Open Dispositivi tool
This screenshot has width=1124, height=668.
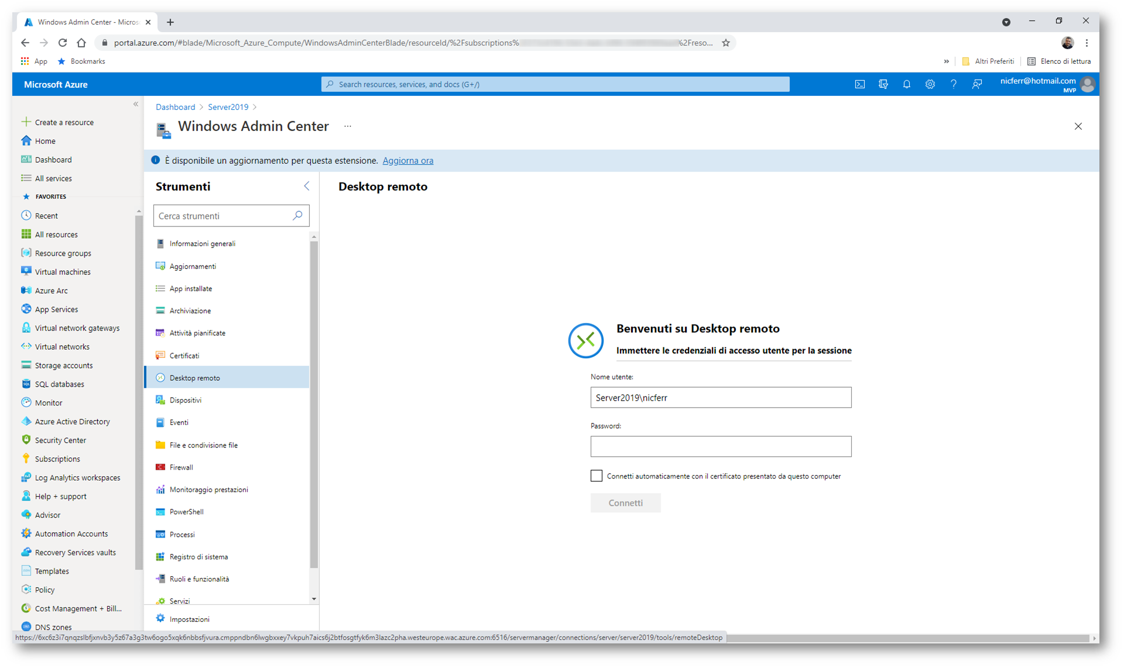[227, 400]
